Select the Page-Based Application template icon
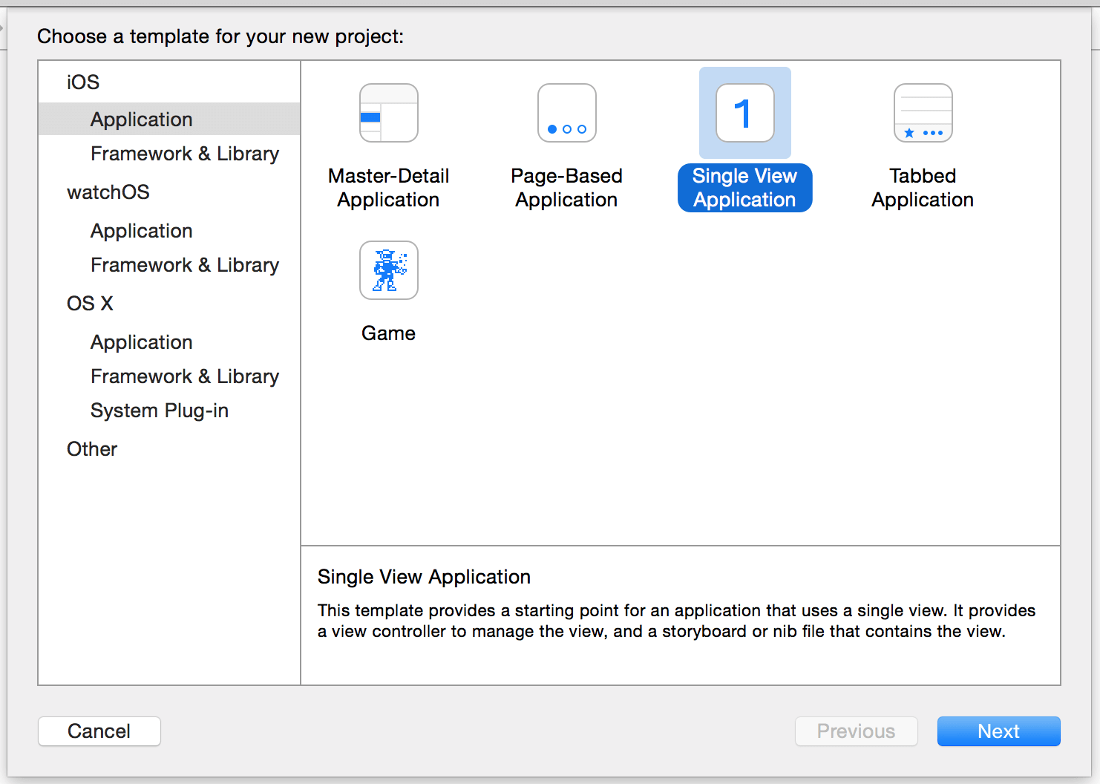The image size is (1100, 784). (x=567, y=113)
